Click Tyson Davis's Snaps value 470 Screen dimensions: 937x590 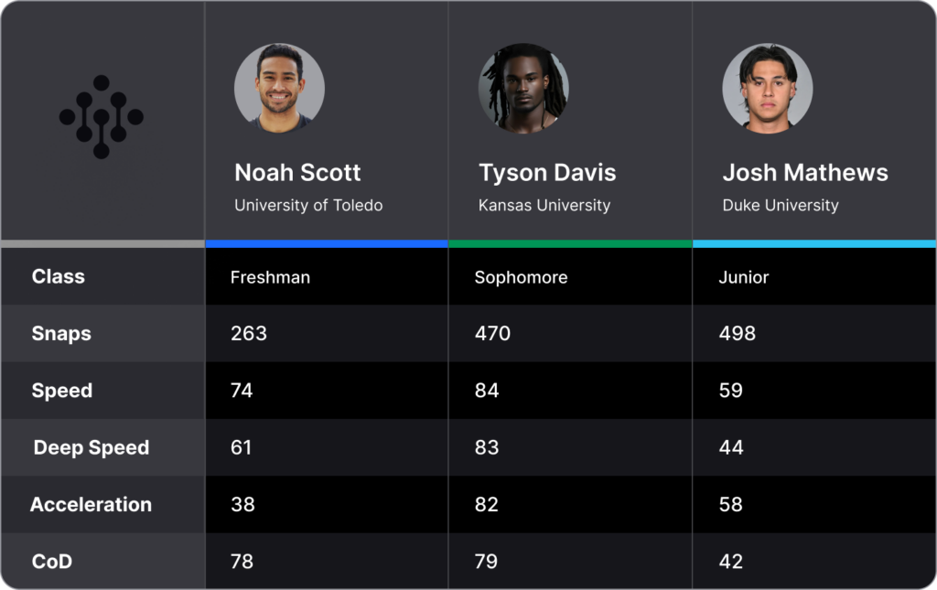[x=492, y=333]
